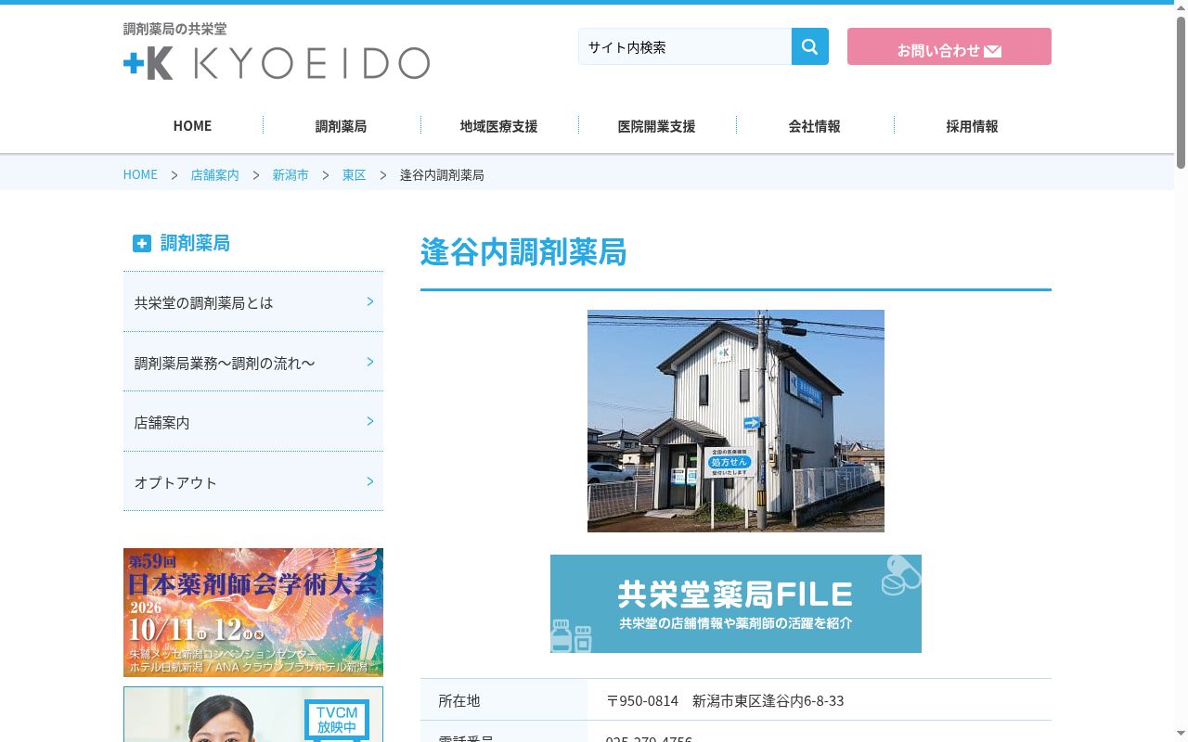Open the 調剤薬局 navigation menu item

341,126
